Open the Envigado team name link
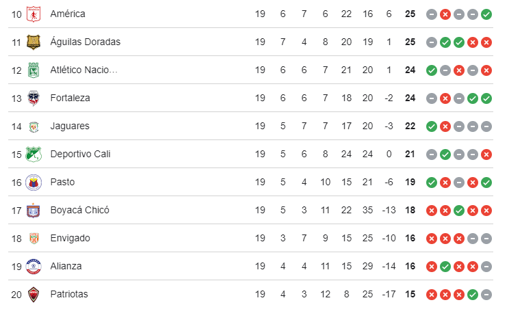509x309 pixels. [70, 239]
